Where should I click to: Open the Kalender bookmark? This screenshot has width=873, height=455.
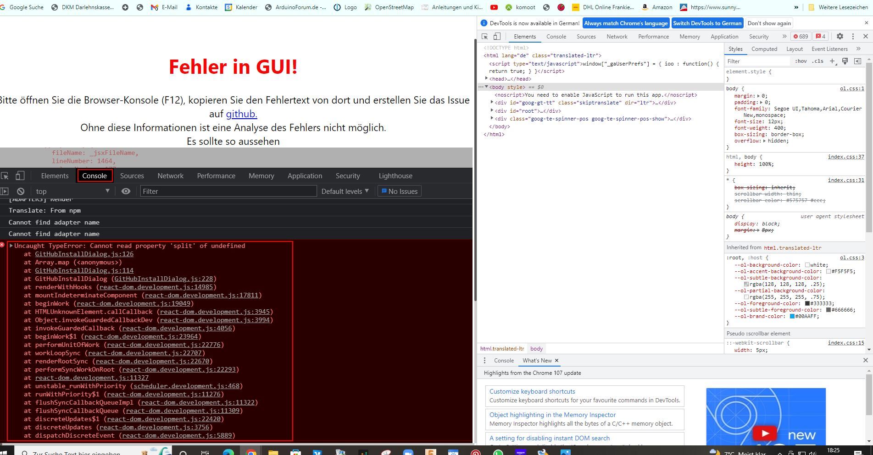pyautogui.click(x=241, y=7)
